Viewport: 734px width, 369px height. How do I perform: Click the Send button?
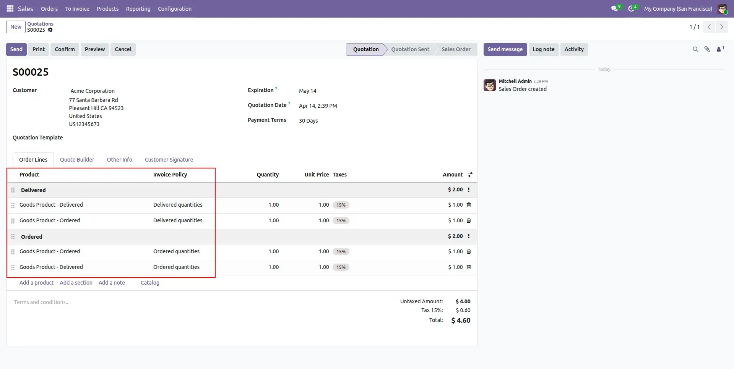pos(16,49)
